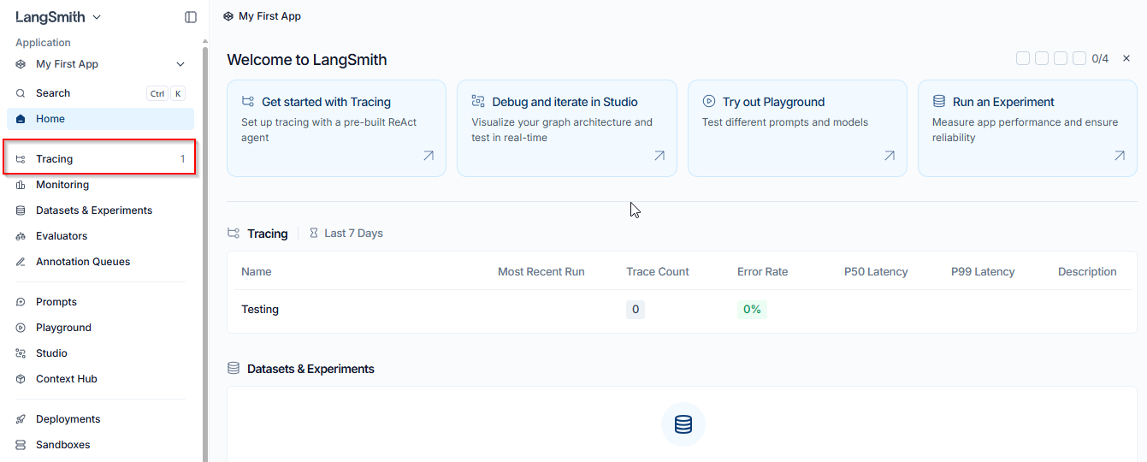Click the Evaluators icon

tap(21, 236)
